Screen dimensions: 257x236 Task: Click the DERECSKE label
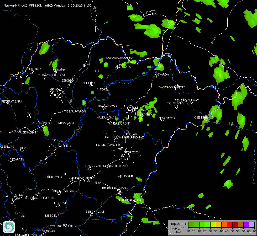click(x=125, y=176)
